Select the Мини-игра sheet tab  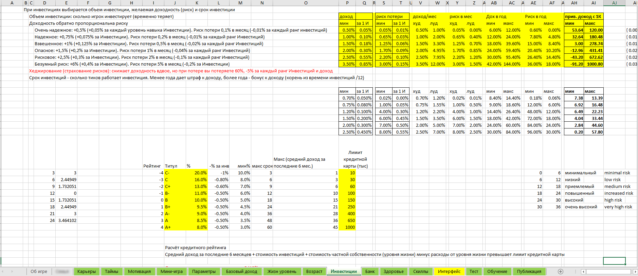pos(171,271)
